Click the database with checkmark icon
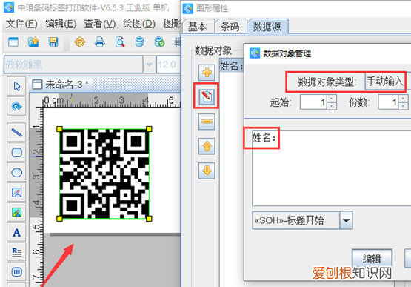Viewport: 411px width, 287px height. click(159, 42)
